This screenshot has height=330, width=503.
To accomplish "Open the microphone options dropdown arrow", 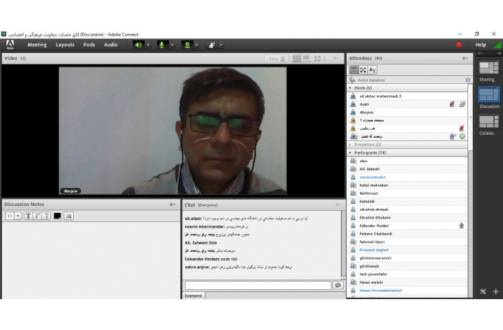I will [172, 45].
